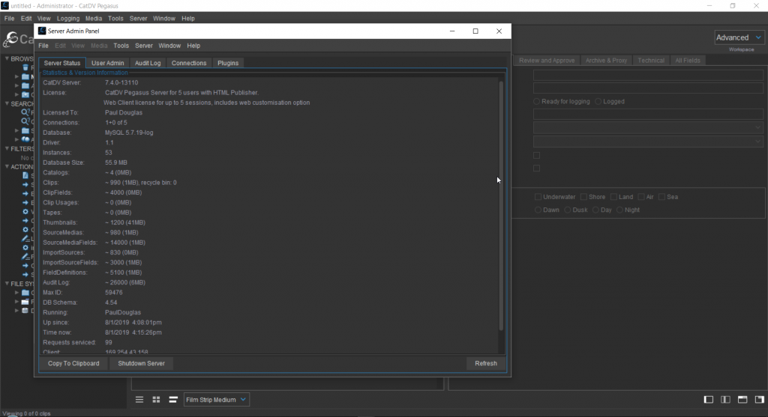This screenshot has width=768, height=417.
Task: Open the File menu in Server Admin Panel
Action: pos(43,46)
